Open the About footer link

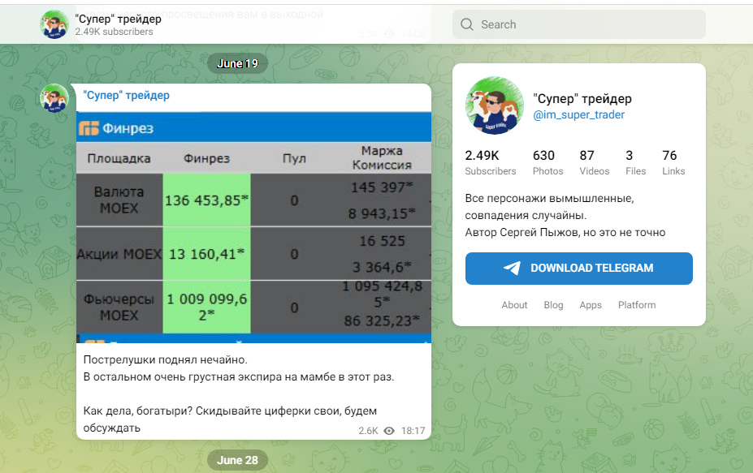(514, 305)
